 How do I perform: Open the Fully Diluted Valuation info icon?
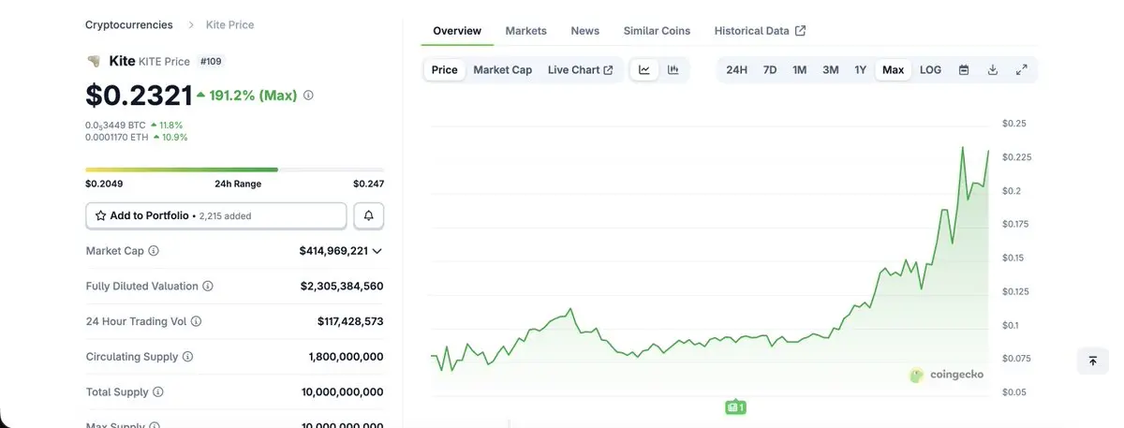[208, 286]
